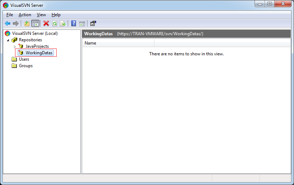Click the Users folder icon
The width and height of the screenshot is (294, 185).
tap(14, 59)
